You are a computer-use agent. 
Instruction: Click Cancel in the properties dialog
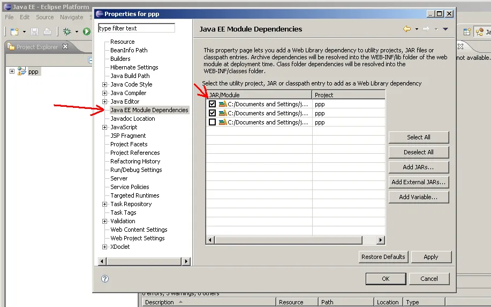(x=429, y=279)
